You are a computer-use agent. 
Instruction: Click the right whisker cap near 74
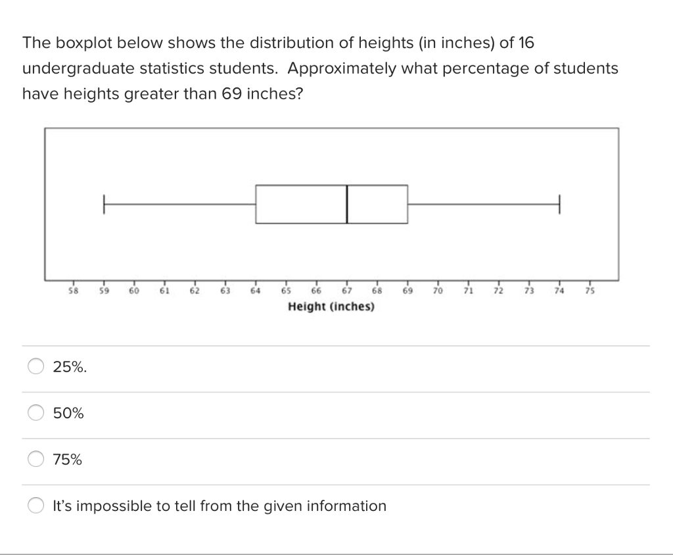click(558, 205)
